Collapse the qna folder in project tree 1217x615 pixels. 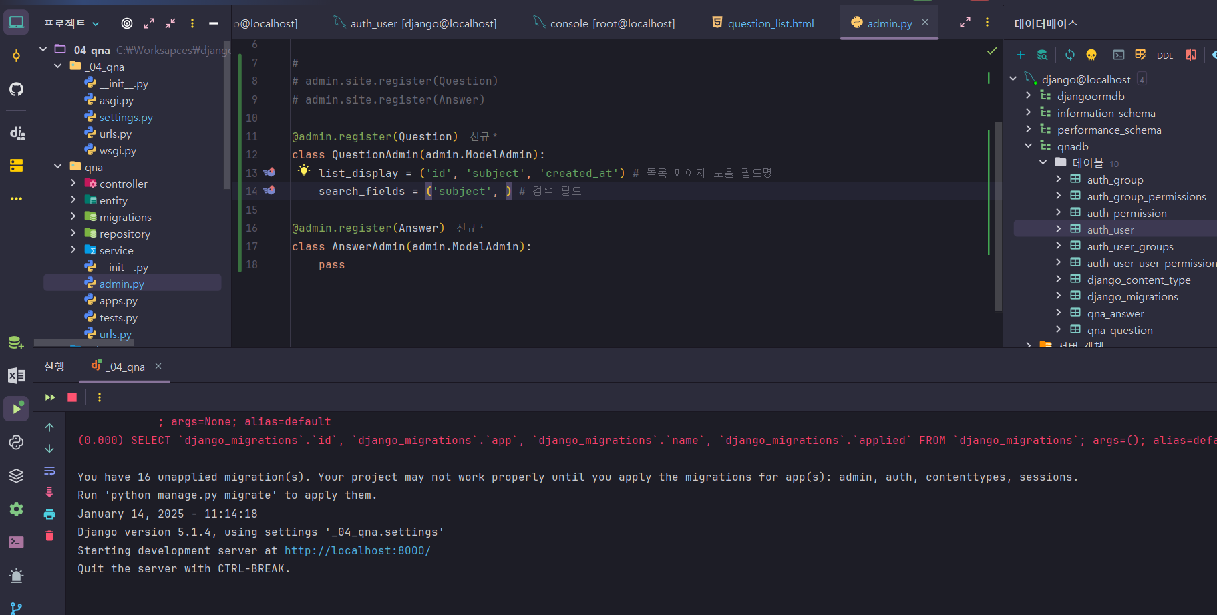[58, 166]
